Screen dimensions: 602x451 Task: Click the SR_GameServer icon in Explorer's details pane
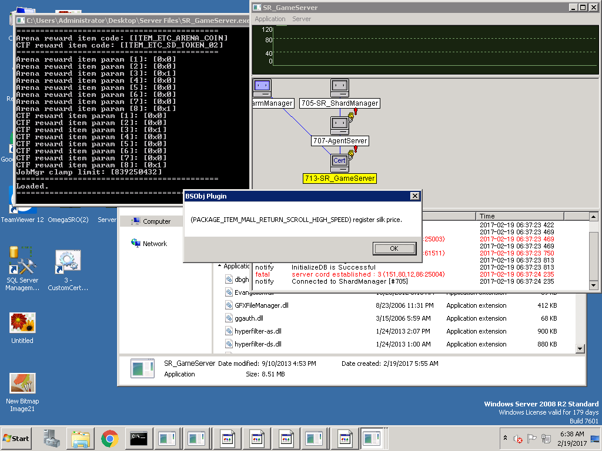(142, 369)
